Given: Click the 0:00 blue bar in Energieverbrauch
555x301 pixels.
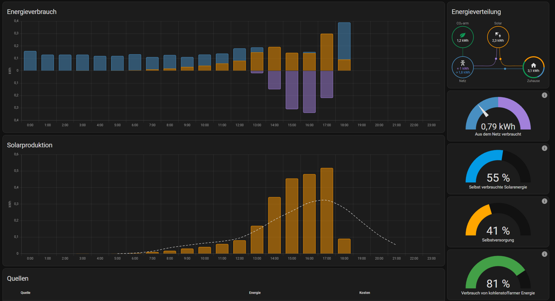Looking at the screenshot, I should point(30,61).
